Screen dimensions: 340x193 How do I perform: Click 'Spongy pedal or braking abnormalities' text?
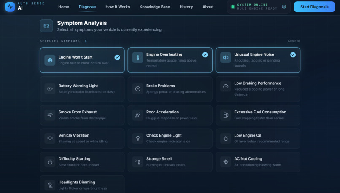coord(176,92)
